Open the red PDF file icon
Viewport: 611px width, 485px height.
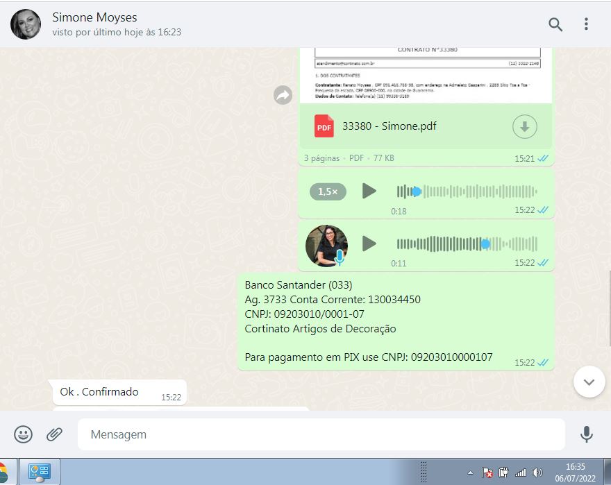tap(324, 126)
